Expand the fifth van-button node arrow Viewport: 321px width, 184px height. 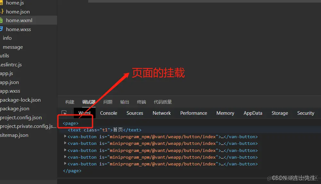(65, 163)
